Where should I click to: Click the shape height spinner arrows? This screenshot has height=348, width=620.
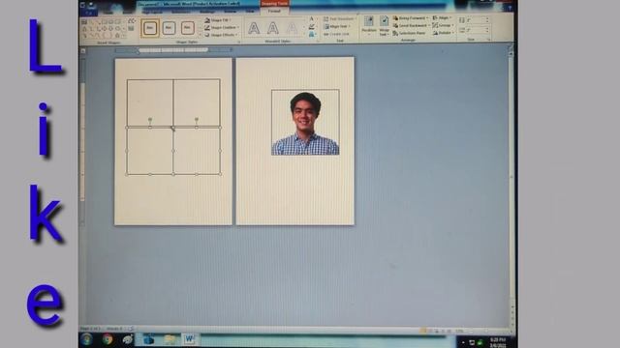[487, 19]
